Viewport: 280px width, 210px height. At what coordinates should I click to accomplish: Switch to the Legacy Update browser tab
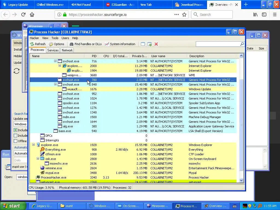click(17, 5)
